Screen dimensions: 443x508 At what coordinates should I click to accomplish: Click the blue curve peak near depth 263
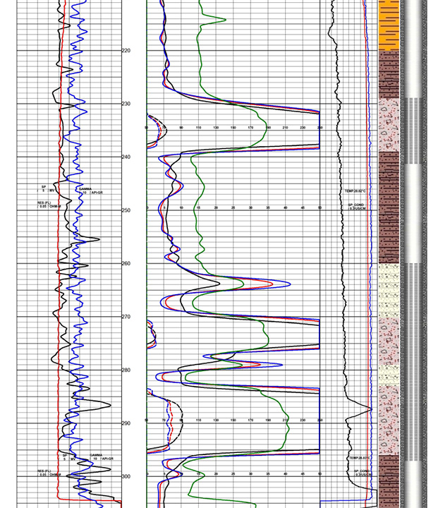point(288,284)
